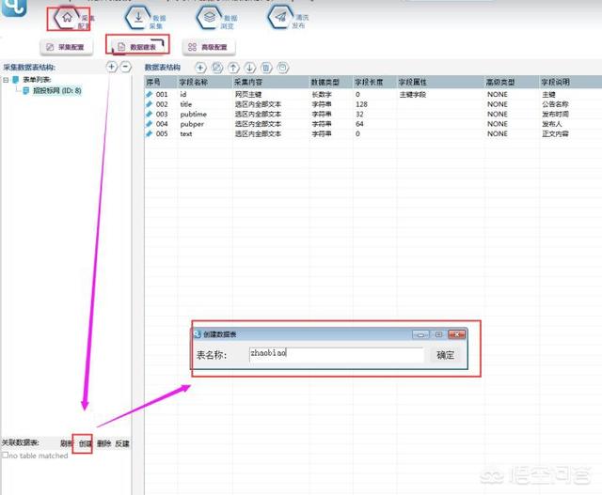Click 反建 beside 关联数据表
This screenshot has width=602, height=495.
pyautogui.click(x=122, y=443)
